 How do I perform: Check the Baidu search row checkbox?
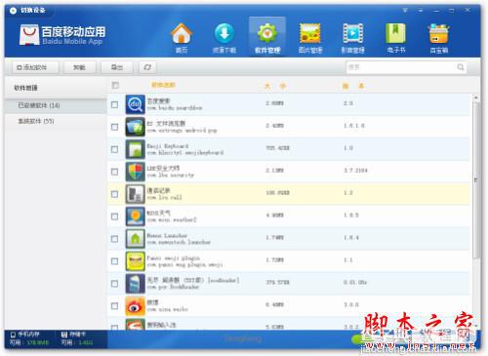coord(114,104)
